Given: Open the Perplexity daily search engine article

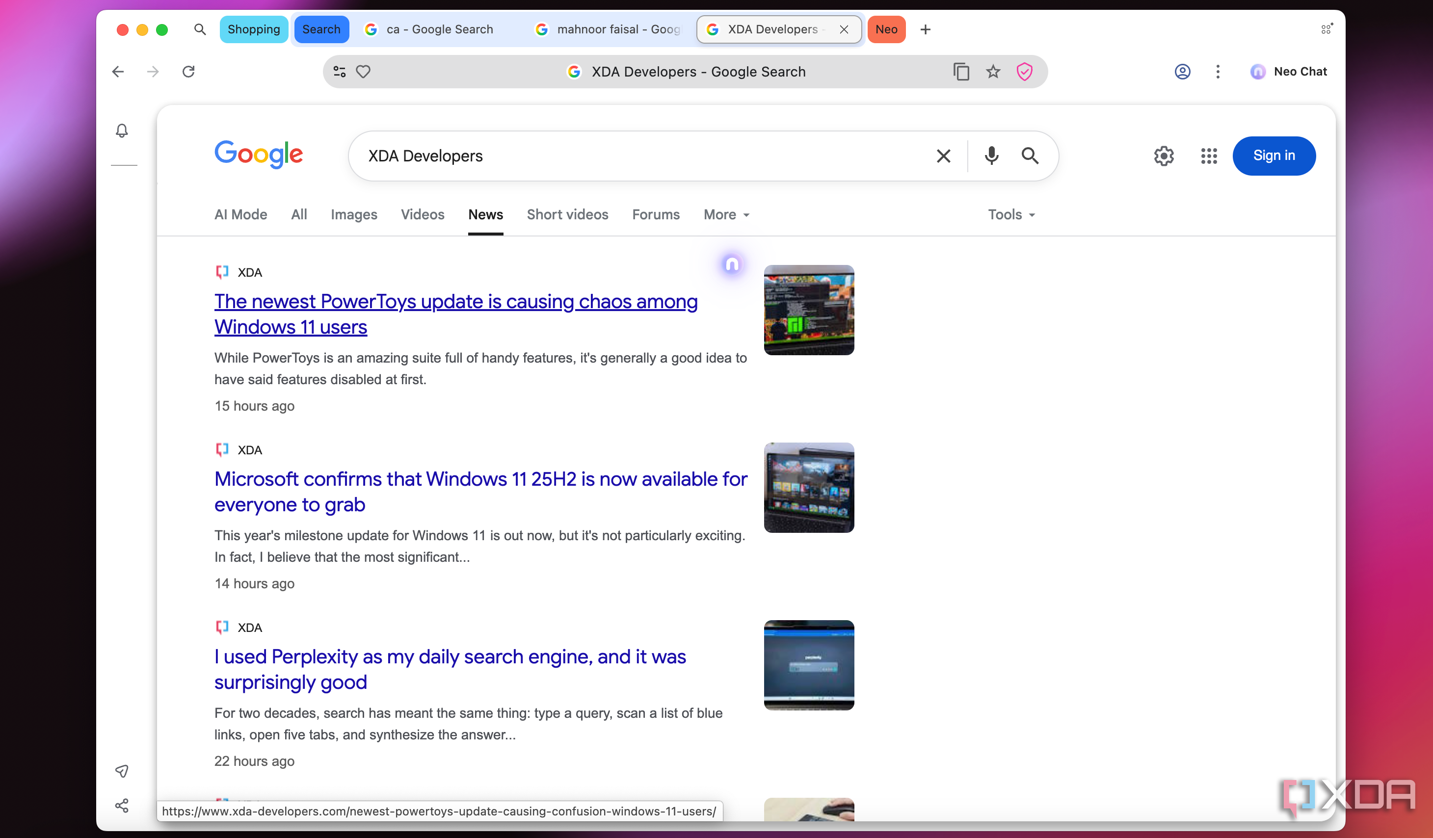Looking at the screenshot, I should (450, 669).
